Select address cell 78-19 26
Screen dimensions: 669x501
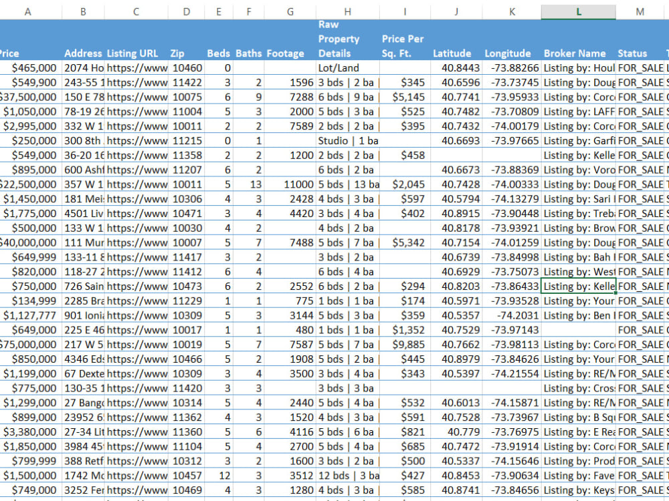(x=83, y=111)
